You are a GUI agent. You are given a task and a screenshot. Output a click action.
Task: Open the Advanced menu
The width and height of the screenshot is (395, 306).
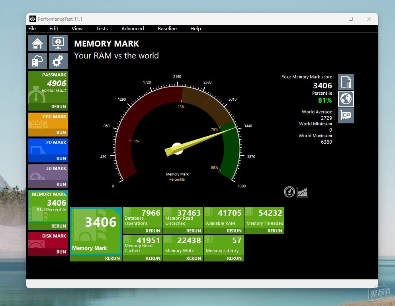point(133,28)
